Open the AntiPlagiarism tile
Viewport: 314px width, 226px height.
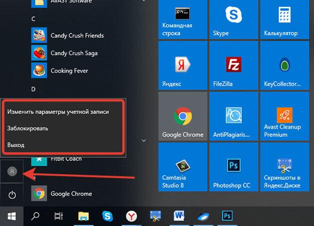234,116
